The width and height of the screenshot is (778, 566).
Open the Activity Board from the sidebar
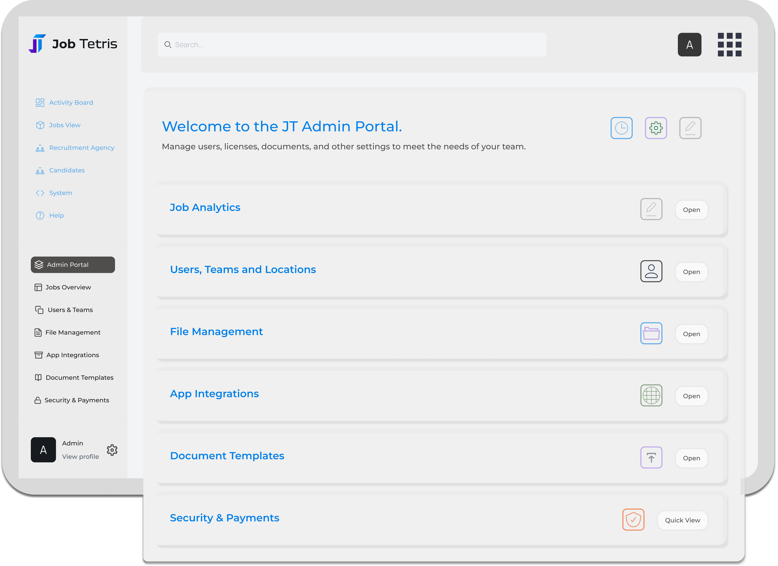click(x=71, y=102)
